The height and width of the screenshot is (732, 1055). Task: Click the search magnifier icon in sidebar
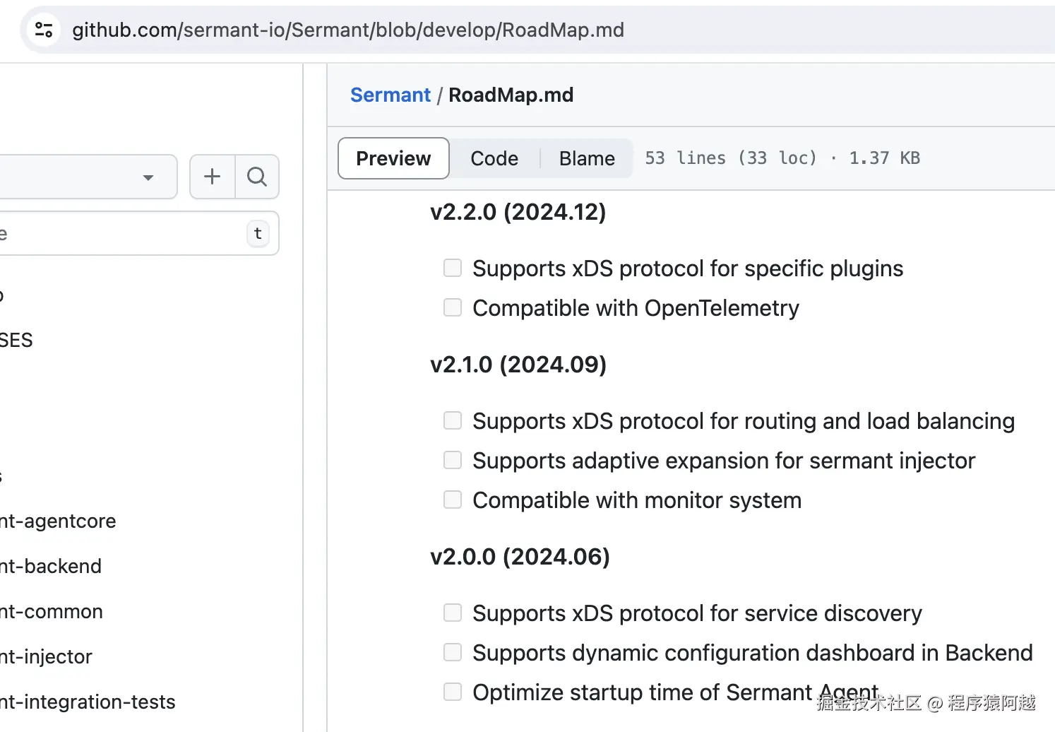(257, 177)
